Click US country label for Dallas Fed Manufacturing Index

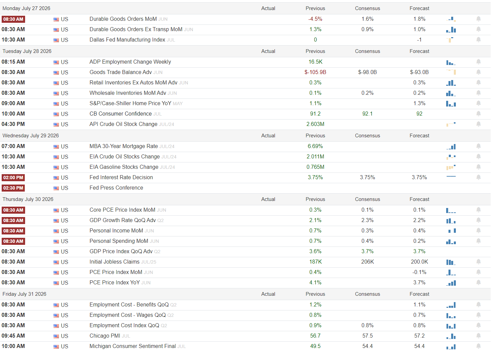click(65, 40)
